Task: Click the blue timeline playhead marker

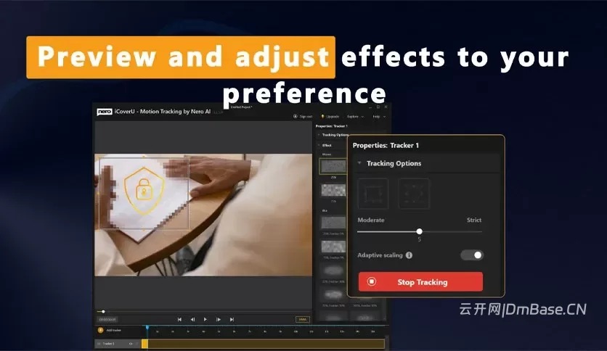Action: click(x=147, y=328)
